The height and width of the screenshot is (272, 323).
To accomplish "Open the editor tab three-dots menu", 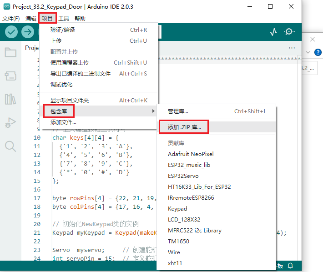I will point(292,48).
